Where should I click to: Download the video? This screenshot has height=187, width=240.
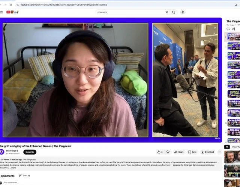207,152
